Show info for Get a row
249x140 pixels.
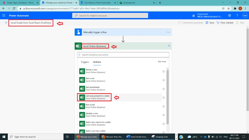(x=163, y=80)
